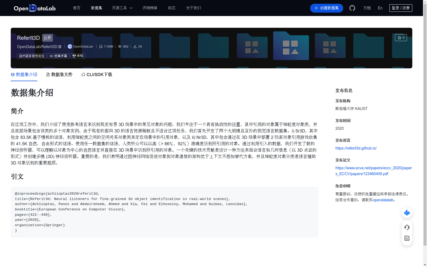Open the 关于我们 menu item
This screenshot has width=427, height=267.
click(193, 8)
